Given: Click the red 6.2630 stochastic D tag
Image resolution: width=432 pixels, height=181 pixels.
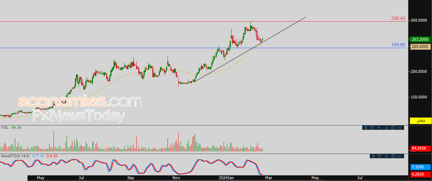Looking at the screenshot, I should click(420, 174).
